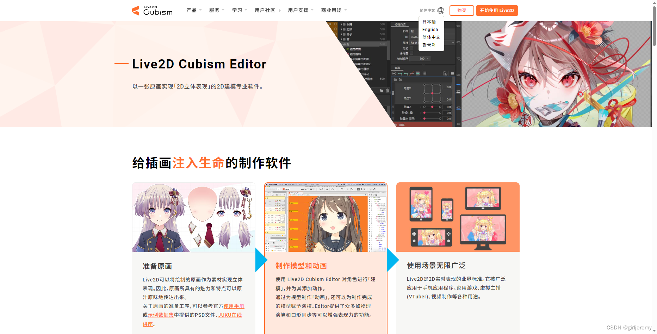Choose 한국어 from the language list

pyautogui.click(x=429, y=45)
